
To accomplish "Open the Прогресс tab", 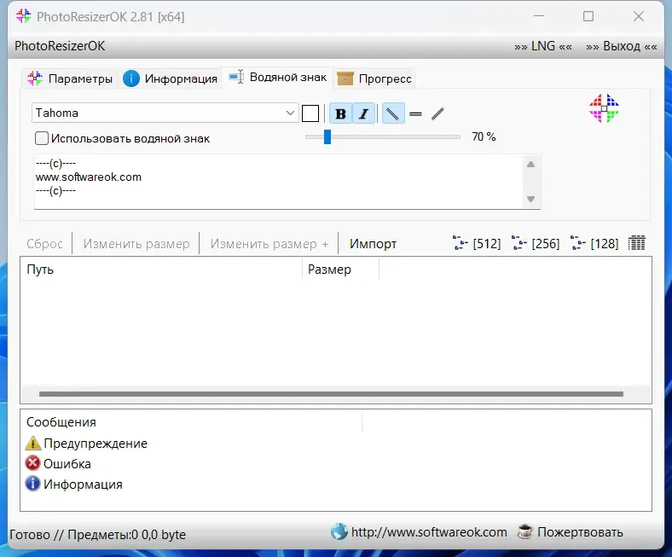I will click(x=374, y=78).
